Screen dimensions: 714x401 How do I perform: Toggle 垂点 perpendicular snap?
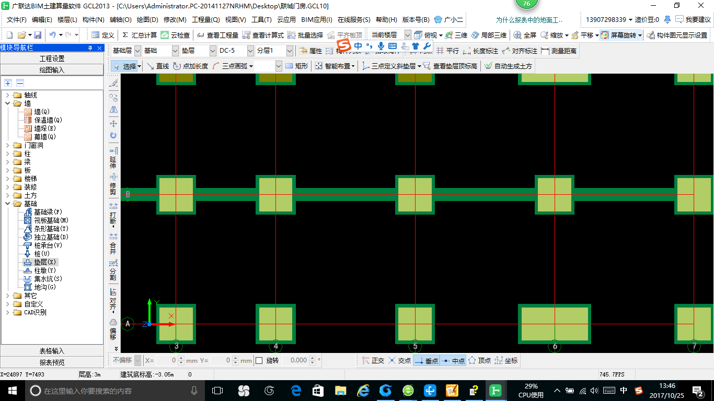click(x=427, y=360)
